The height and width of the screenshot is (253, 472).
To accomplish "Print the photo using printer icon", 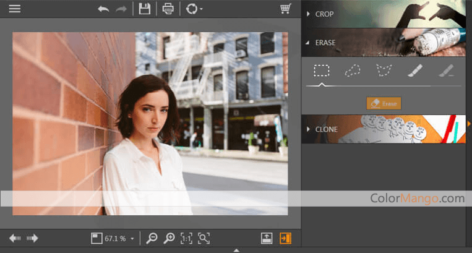I will point(168,9).
